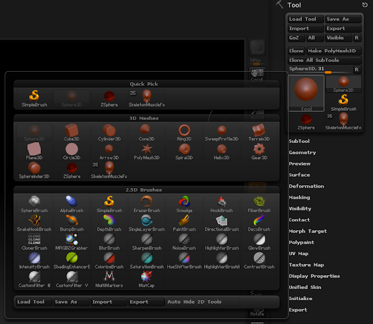Select the Smudge brush

[x=184, y=204]
